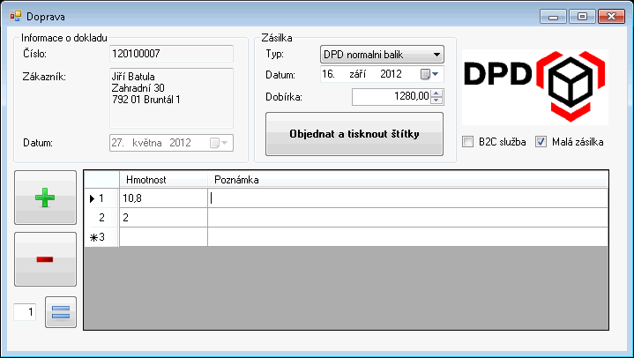Select the Hmotnost cell 10,8
This screenshot has height=358, width=634.
(163, 198)
